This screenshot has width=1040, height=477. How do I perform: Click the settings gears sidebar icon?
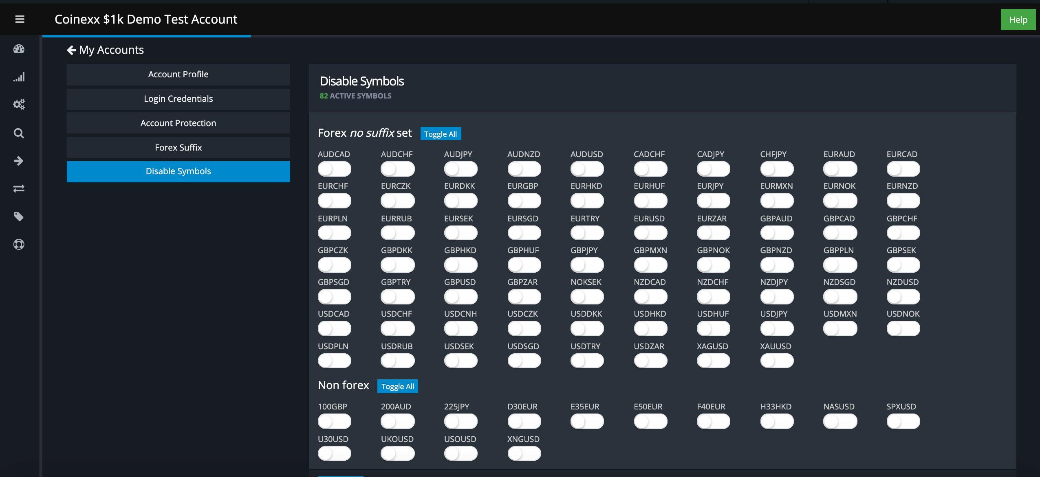pos(19,105)
